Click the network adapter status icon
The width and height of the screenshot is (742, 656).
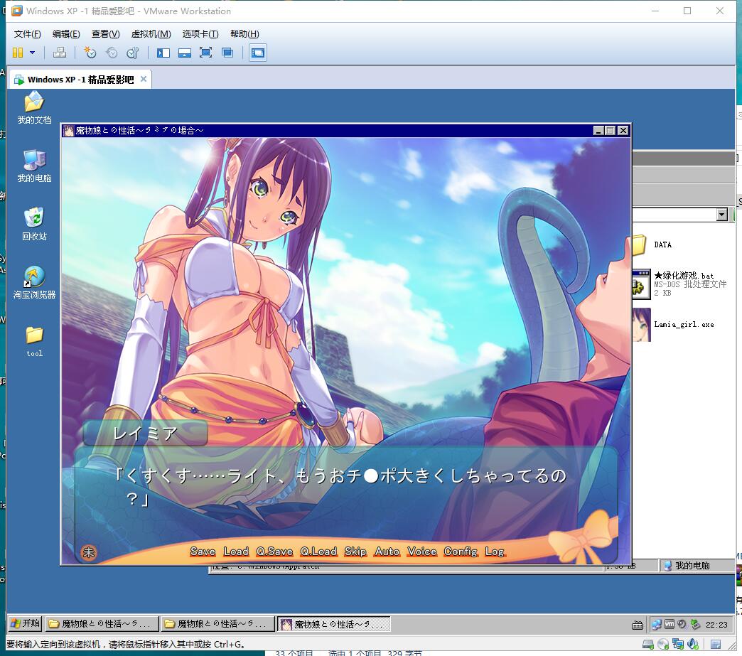(x=678, y=644)
